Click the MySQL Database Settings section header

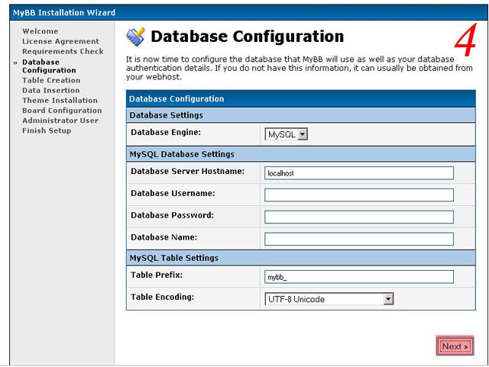(x=300, y=154)
